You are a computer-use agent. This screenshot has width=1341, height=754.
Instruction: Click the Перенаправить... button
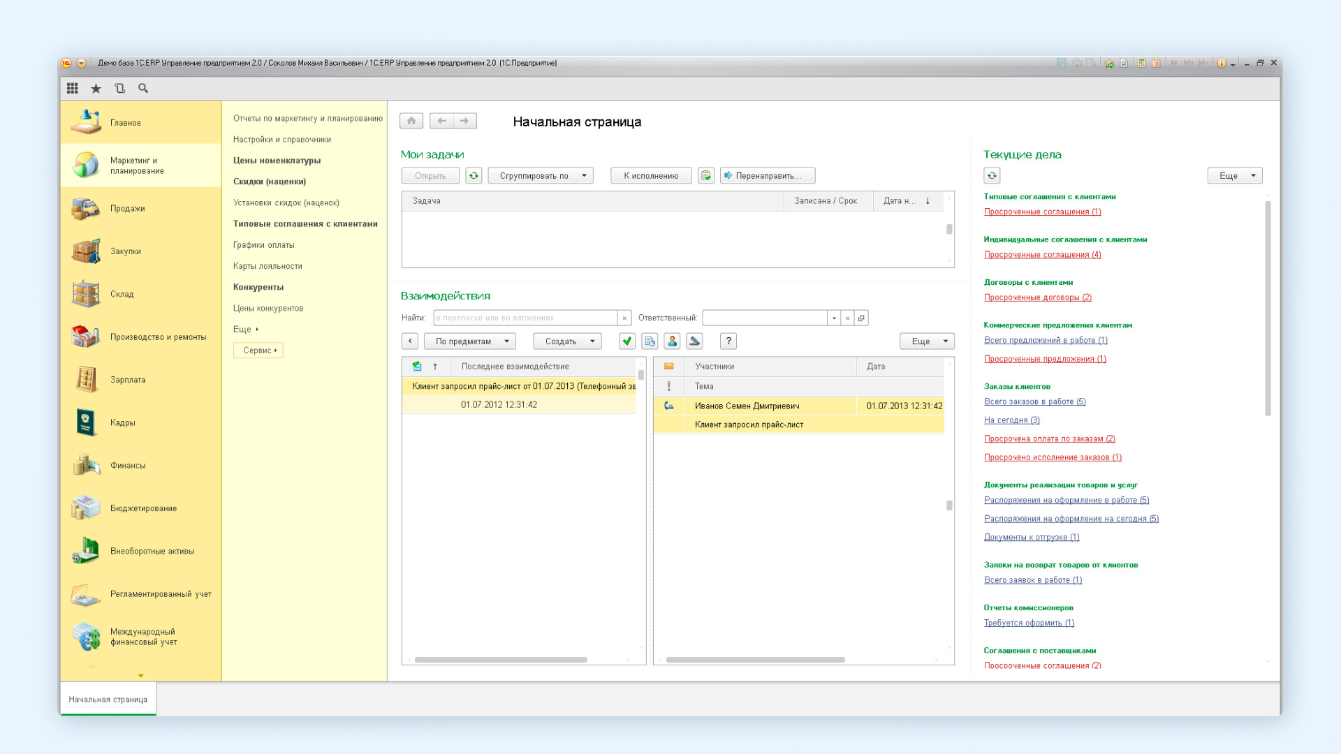pyautogui.click(x=768, y=176)
